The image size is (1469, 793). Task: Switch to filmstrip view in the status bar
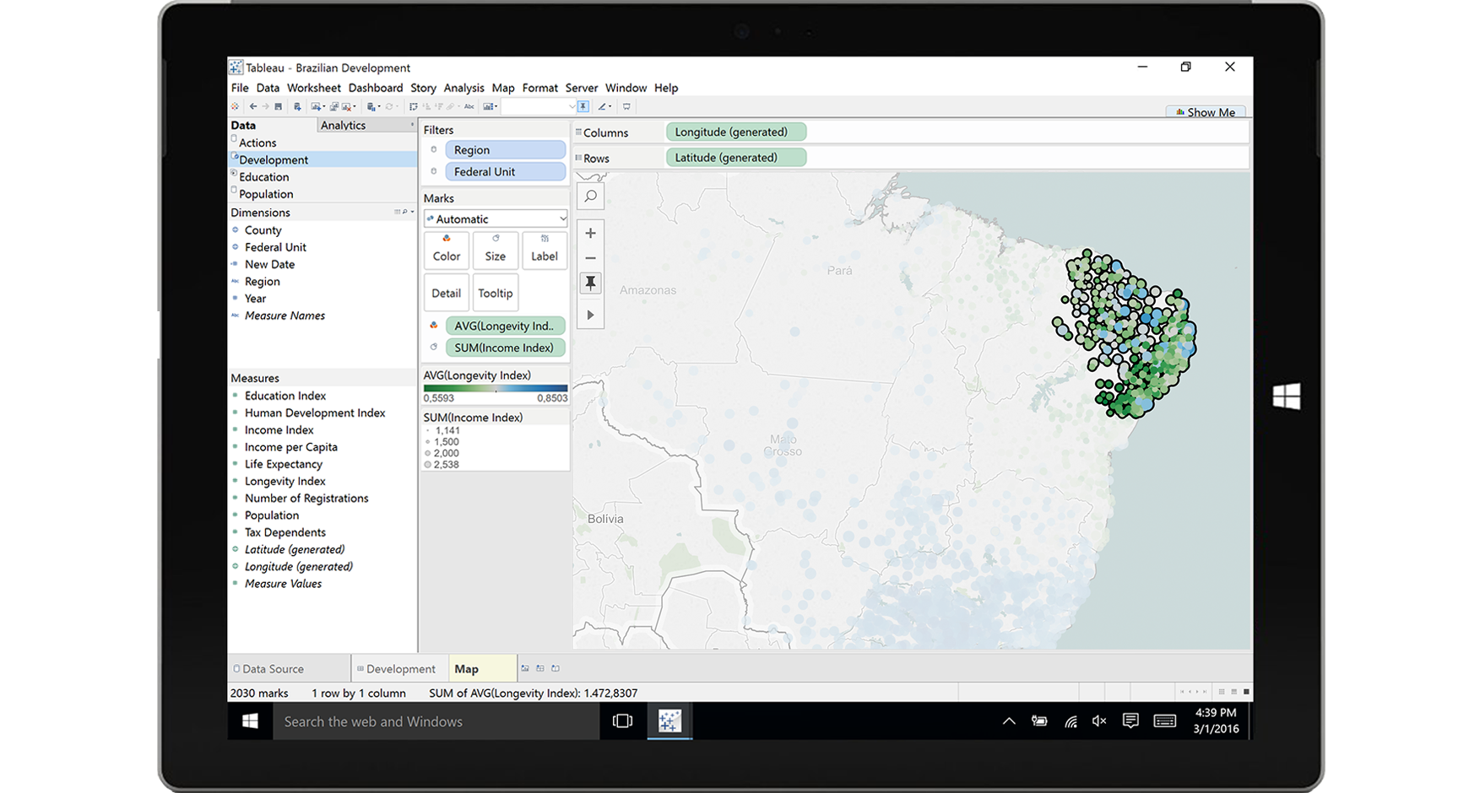(x=1233, y=692)
